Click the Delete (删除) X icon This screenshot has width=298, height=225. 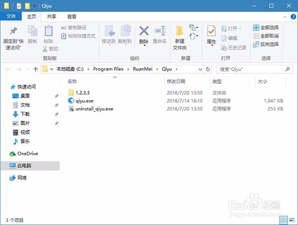pyautogui.click(x=144, y=31)
